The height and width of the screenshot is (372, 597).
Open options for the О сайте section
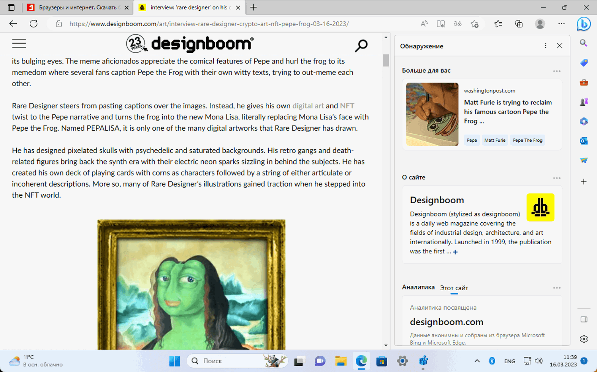(x=557, y=178)
